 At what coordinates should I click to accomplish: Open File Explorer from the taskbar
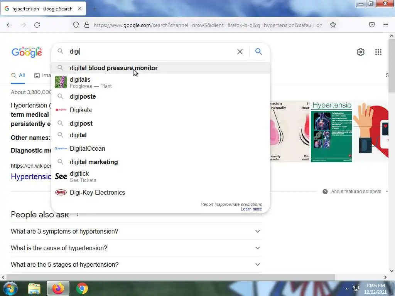[34, 289]
